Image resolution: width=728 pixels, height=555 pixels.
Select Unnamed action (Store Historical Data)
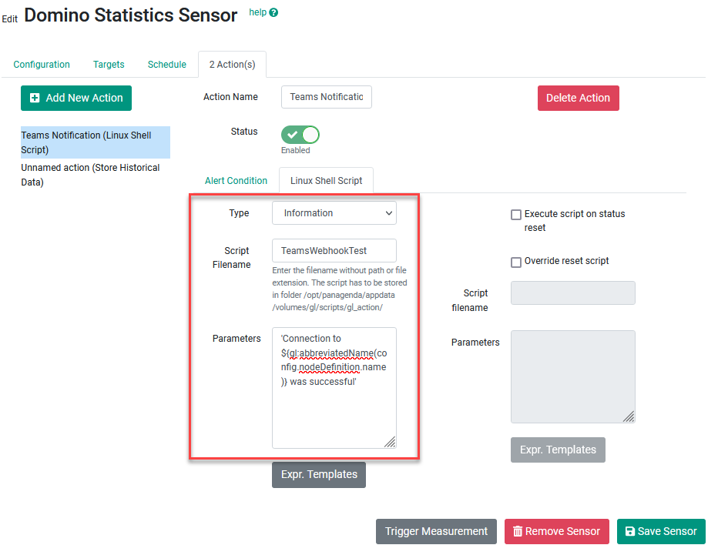tap(90, 175)
